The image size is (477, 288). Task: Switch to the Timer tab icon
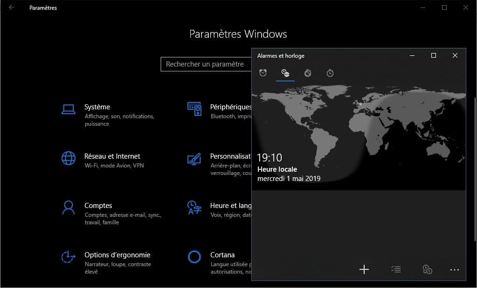[308, 73]
